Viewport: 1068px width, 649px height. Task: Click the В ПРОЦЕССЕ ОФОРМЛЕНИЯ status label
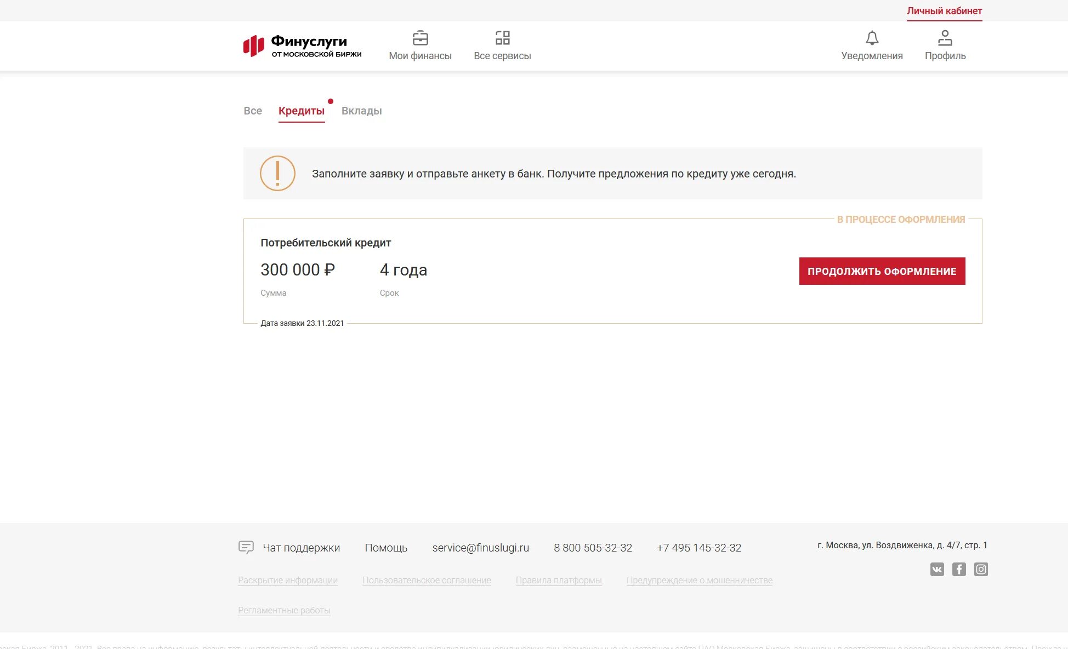(901, 220)
